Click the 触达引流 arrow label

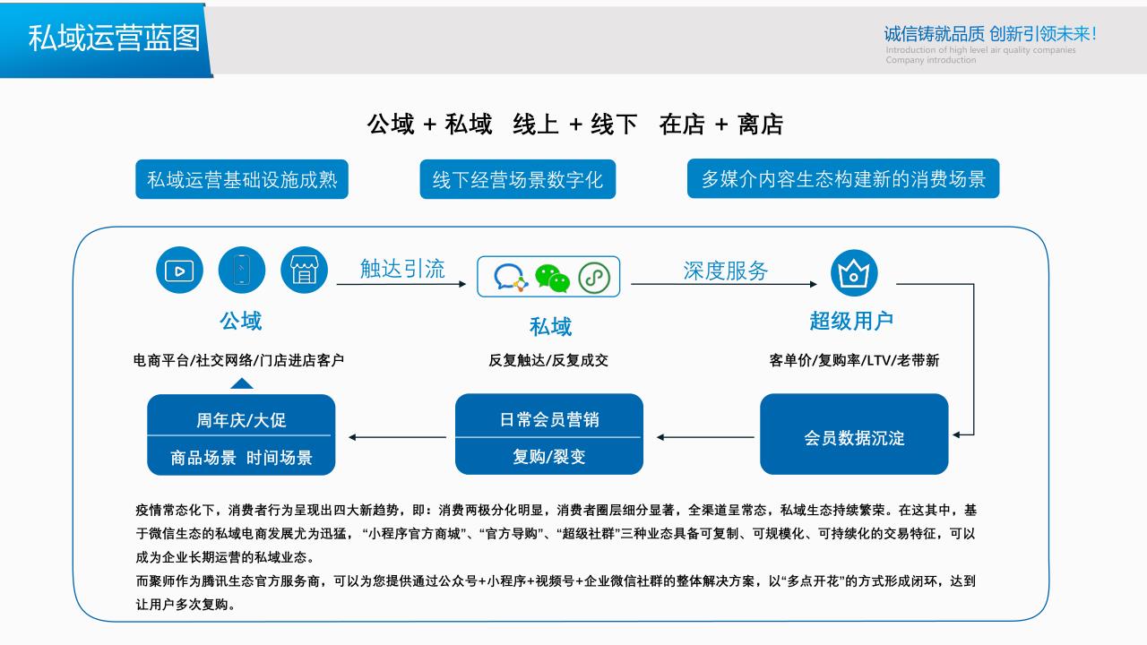[x=402, y=269]
